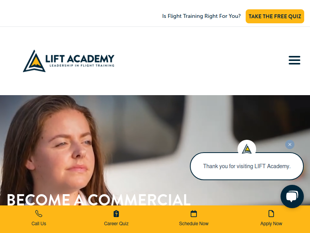Click the phone icon for Call Us

tap(39, 214)
